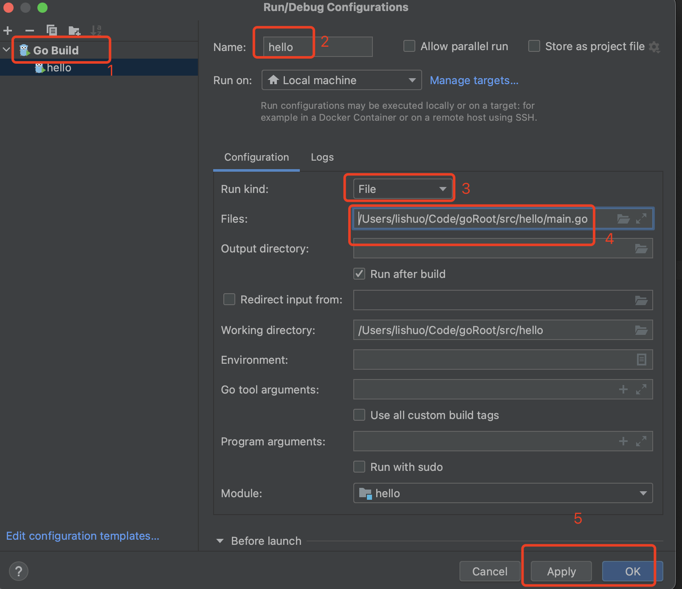Viewport: 682px width, 589px height.
Task: Sort configurations alphabetically
Action: tap(96, 31)
